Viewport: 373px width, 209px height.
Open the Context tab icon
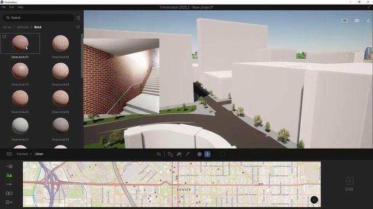coord(9,175)
